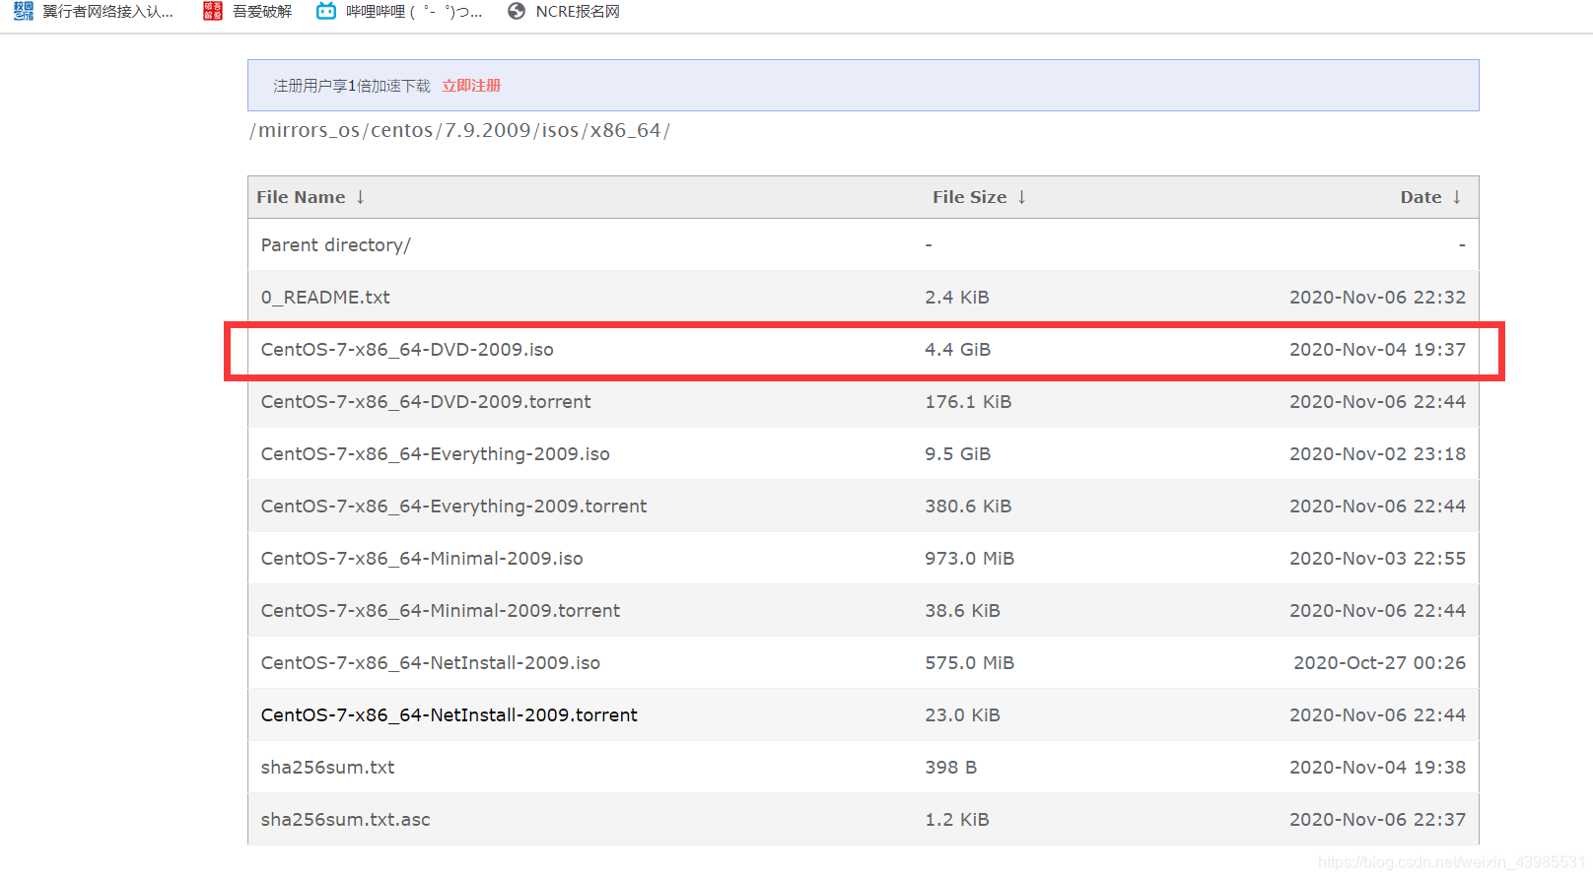1593x880 pixels.
Task: Click the 2020-Nov-06 22:32 date cell
Action: pos(1377,297)
